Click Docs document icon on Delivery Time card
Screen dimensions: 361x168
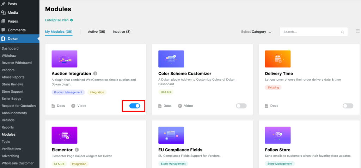click(x=267, y=106)
